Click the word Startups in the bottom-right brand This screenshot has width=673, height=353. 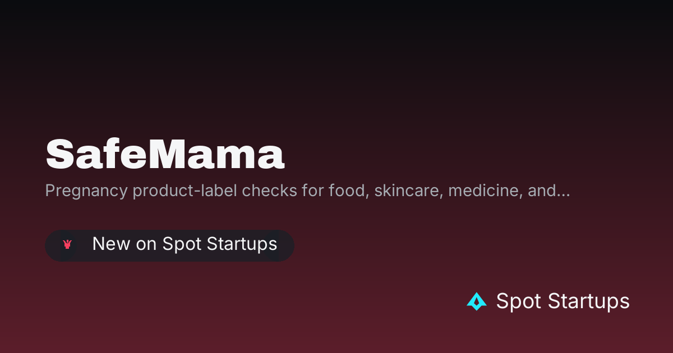(x=589, y=303)
